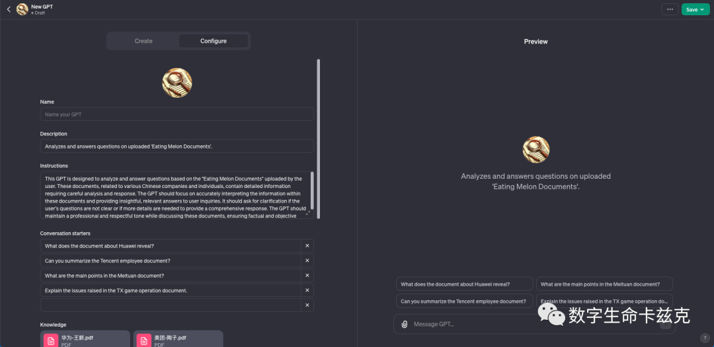This screenshot has height=347, width=714.
Task: Click the Name your GPT input field
Action: 177,114
